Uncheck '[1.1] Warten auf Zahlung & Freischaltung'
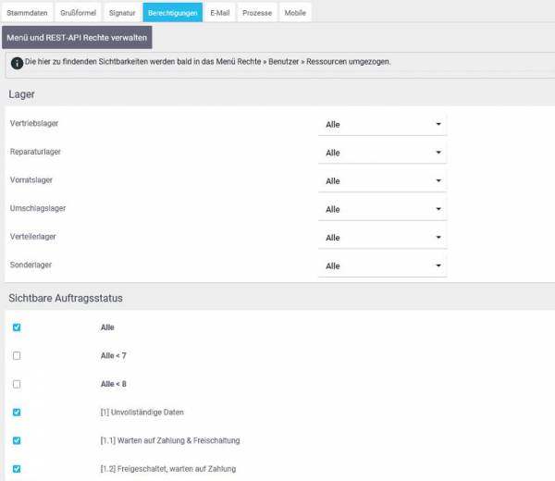555x481 pixels. pos(17,440)
